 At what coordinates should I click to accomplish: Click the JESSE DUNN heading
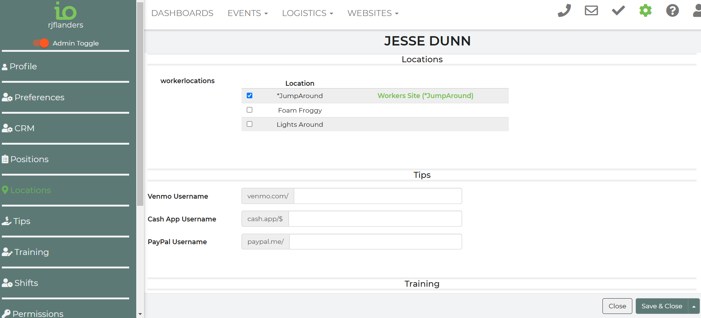click(x=427, y=41)
